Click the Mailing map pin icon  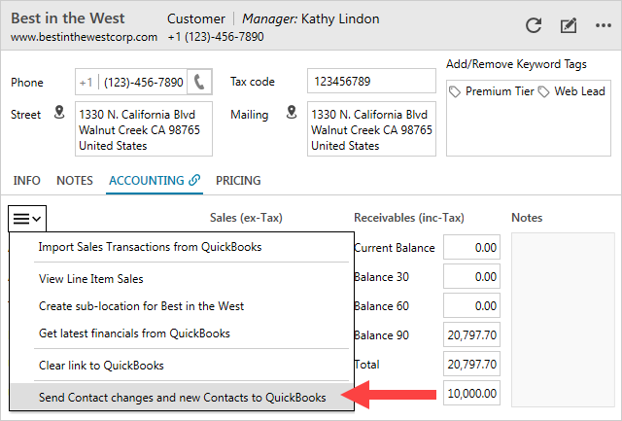point(291,114)
